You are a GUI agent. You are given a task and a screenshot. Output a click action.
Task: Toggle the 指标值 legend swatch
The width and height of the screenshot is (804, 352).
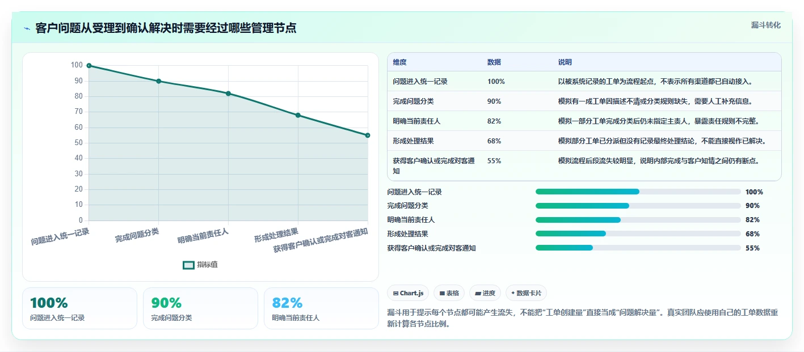[x=188, y=265]
